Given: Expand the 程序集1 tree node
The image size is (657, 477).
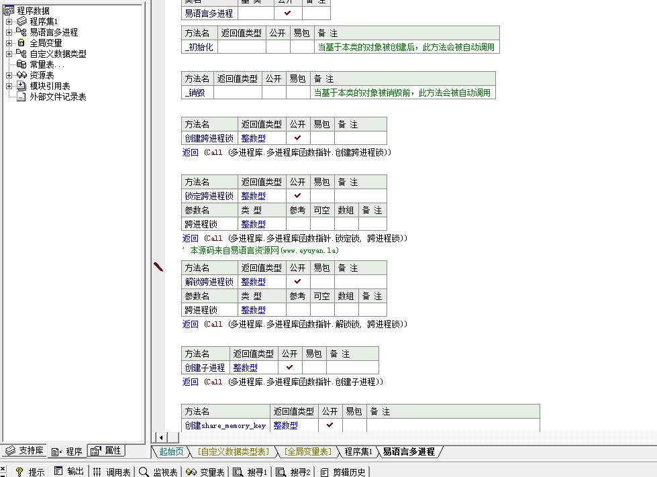Looking at the screenshot, I should pyautogui.click(x=9, y=21).
